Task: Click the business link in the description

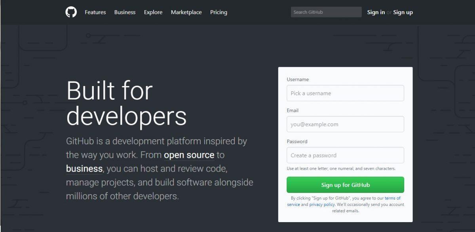Action: tap(84, 169)
